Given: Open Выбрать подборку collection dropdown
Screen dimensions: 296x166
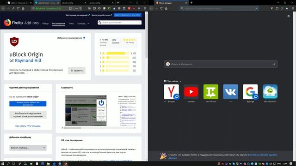Looking at the screenshot, I should pyautogui.click(x=28, y=148).
